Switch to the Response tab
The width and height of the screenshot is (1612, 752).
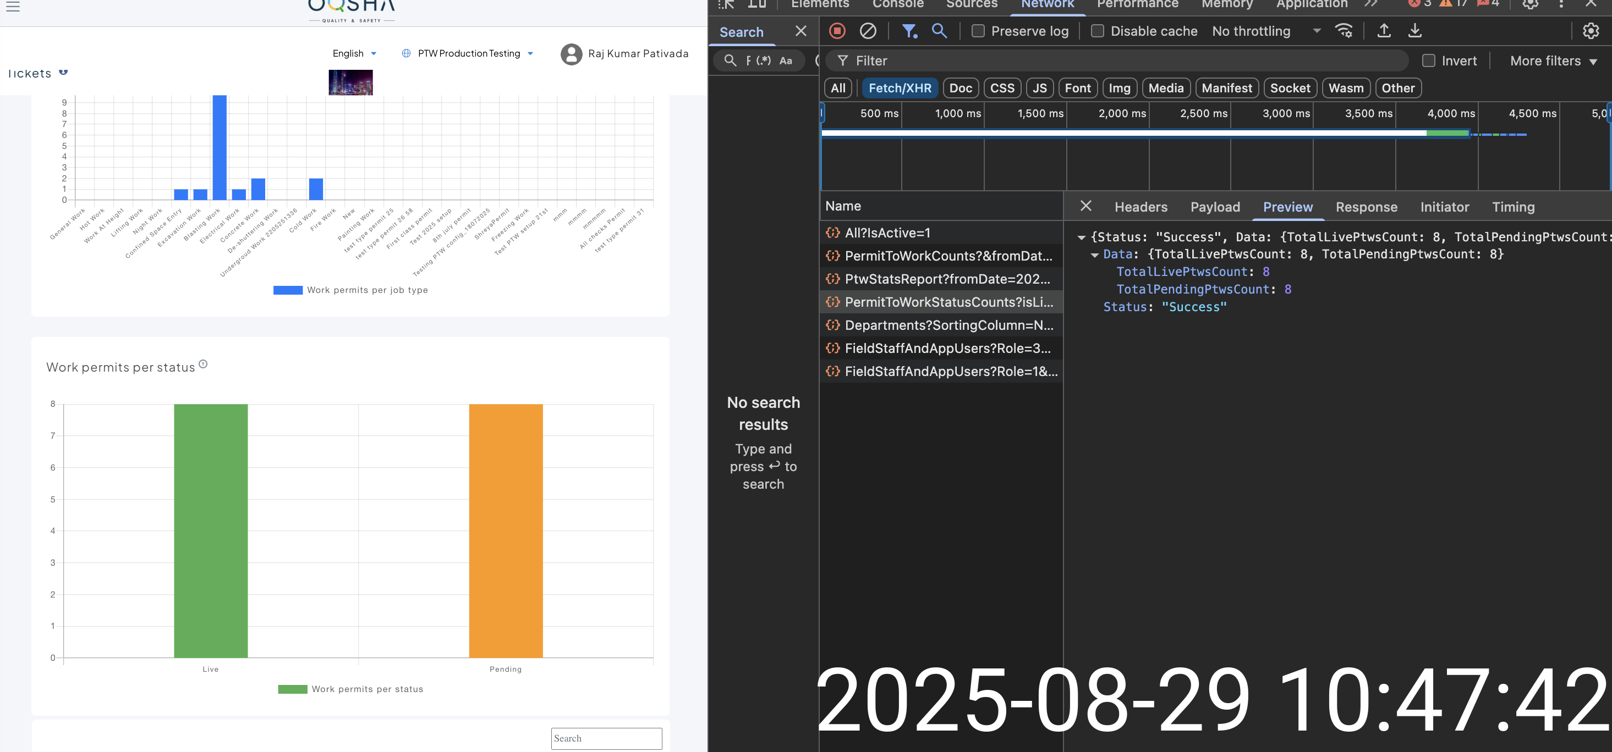coord(1366,207)
